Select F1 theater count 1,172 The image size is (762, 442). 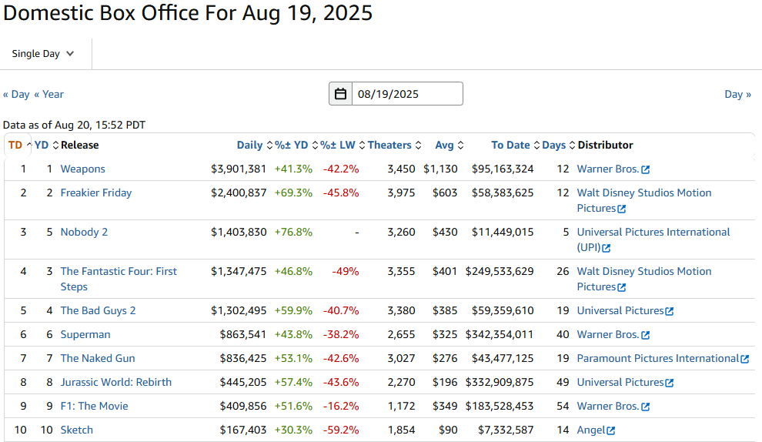(402, 406)
